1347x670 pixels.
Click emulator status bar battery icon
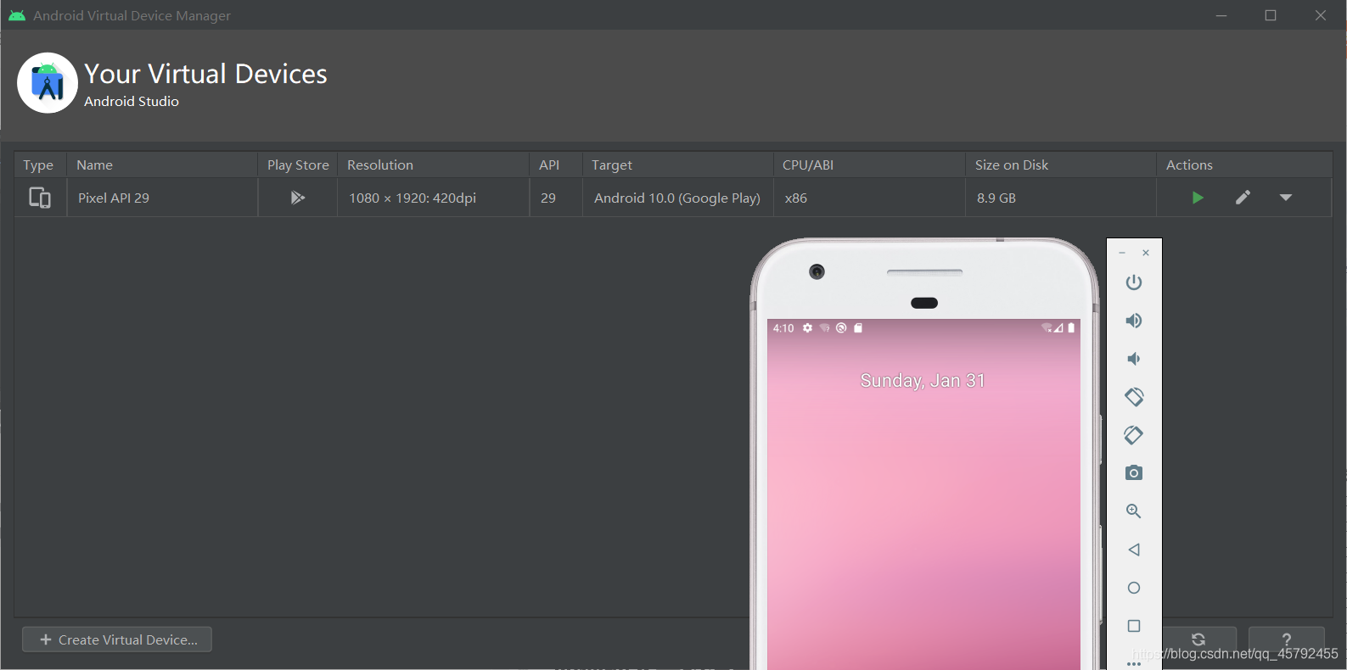(x=1071, y=327)
